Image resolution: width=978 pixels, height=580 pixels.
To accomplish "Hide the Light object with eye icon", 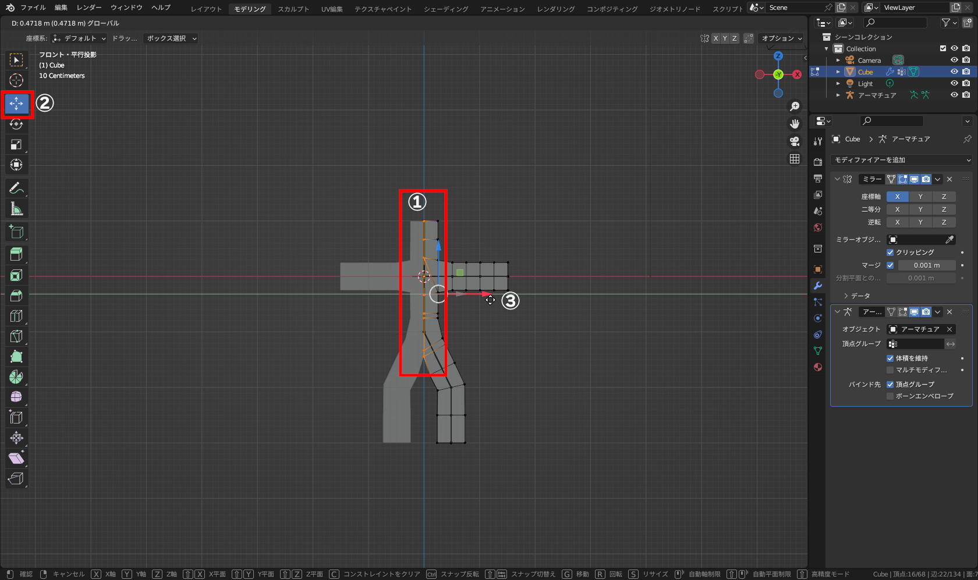I will 954,83.
